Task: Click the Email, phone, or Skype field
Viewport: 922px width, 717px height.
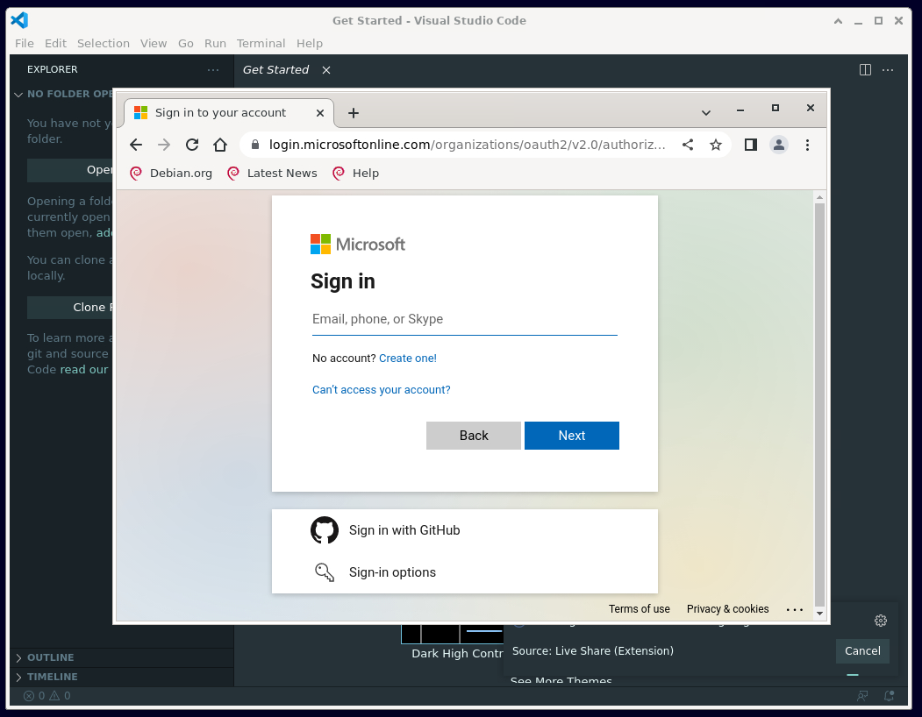Action: click(x=464, y=319)
